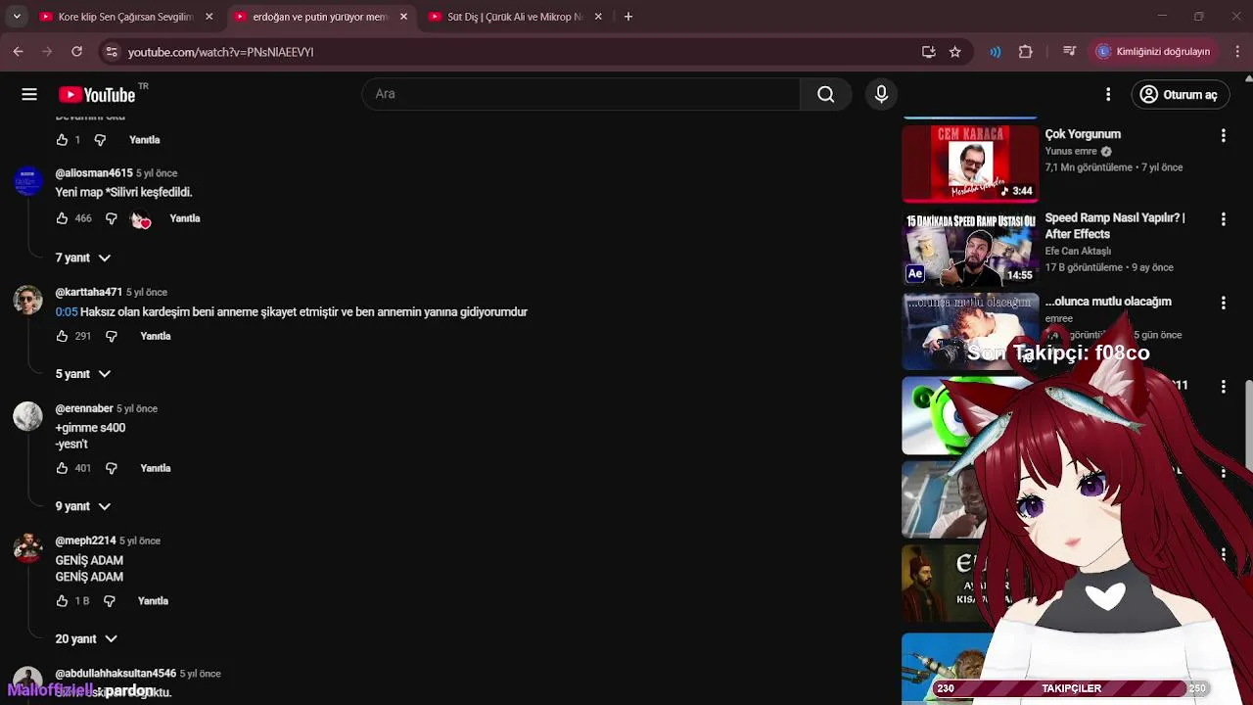Expand 20 yanıt replies
Viewport: 1253px width, 705px height.
(x=86, y=638)
